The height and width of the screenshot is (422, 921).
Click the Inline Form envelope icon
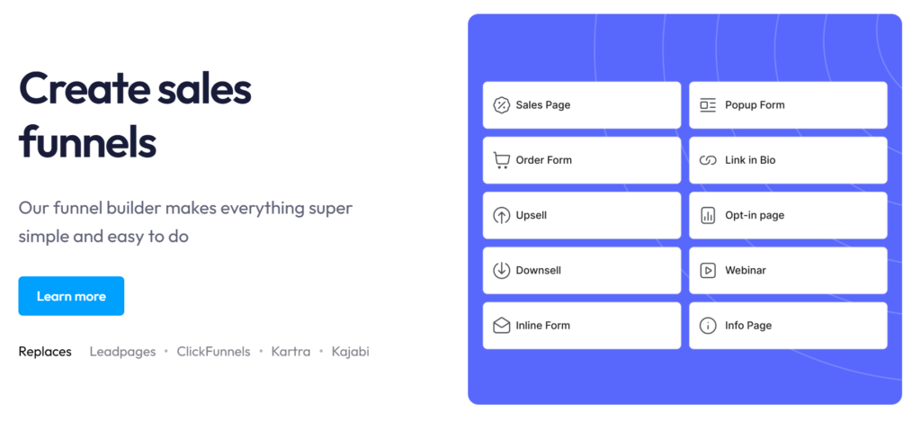click(502, 326)
